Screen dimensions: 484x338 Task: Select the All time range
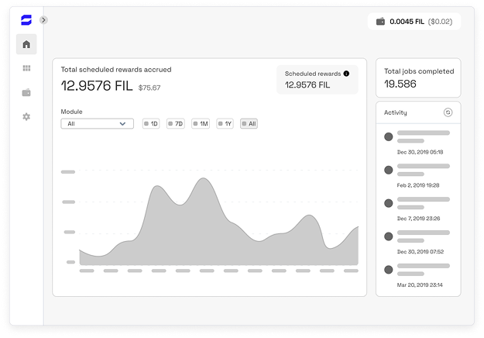(x=249, y=123)
